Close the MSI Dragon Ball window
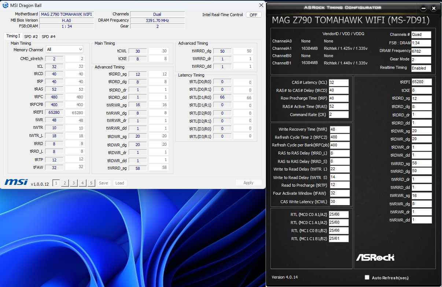 (x=261, y=5)
